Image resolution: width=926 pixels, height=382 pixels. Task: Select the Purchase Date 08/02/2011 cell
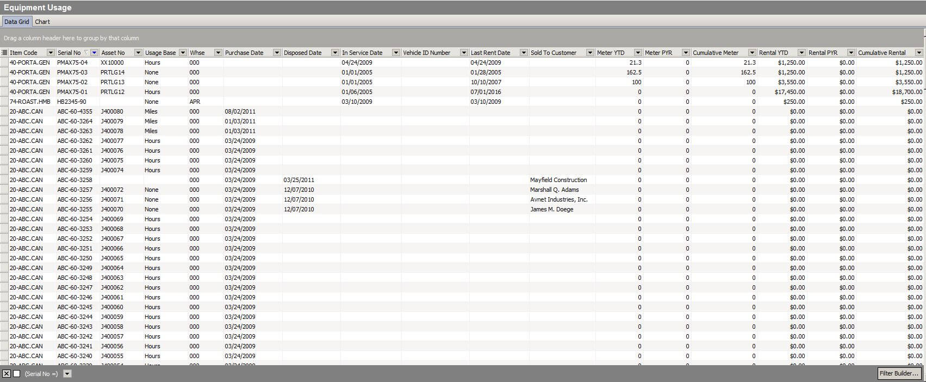point(253,111)
